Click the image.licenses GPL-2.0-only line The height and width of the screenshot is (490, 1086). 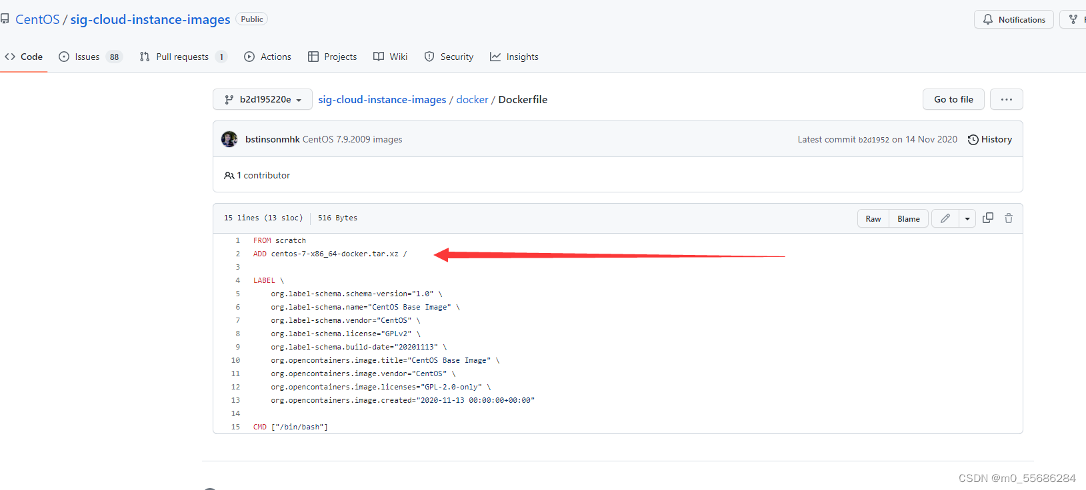(381, 387)
